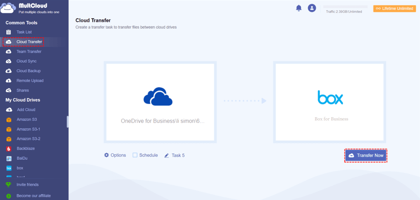
Task: Open Cloud Backup tool
Action: (x=29, y=71)
